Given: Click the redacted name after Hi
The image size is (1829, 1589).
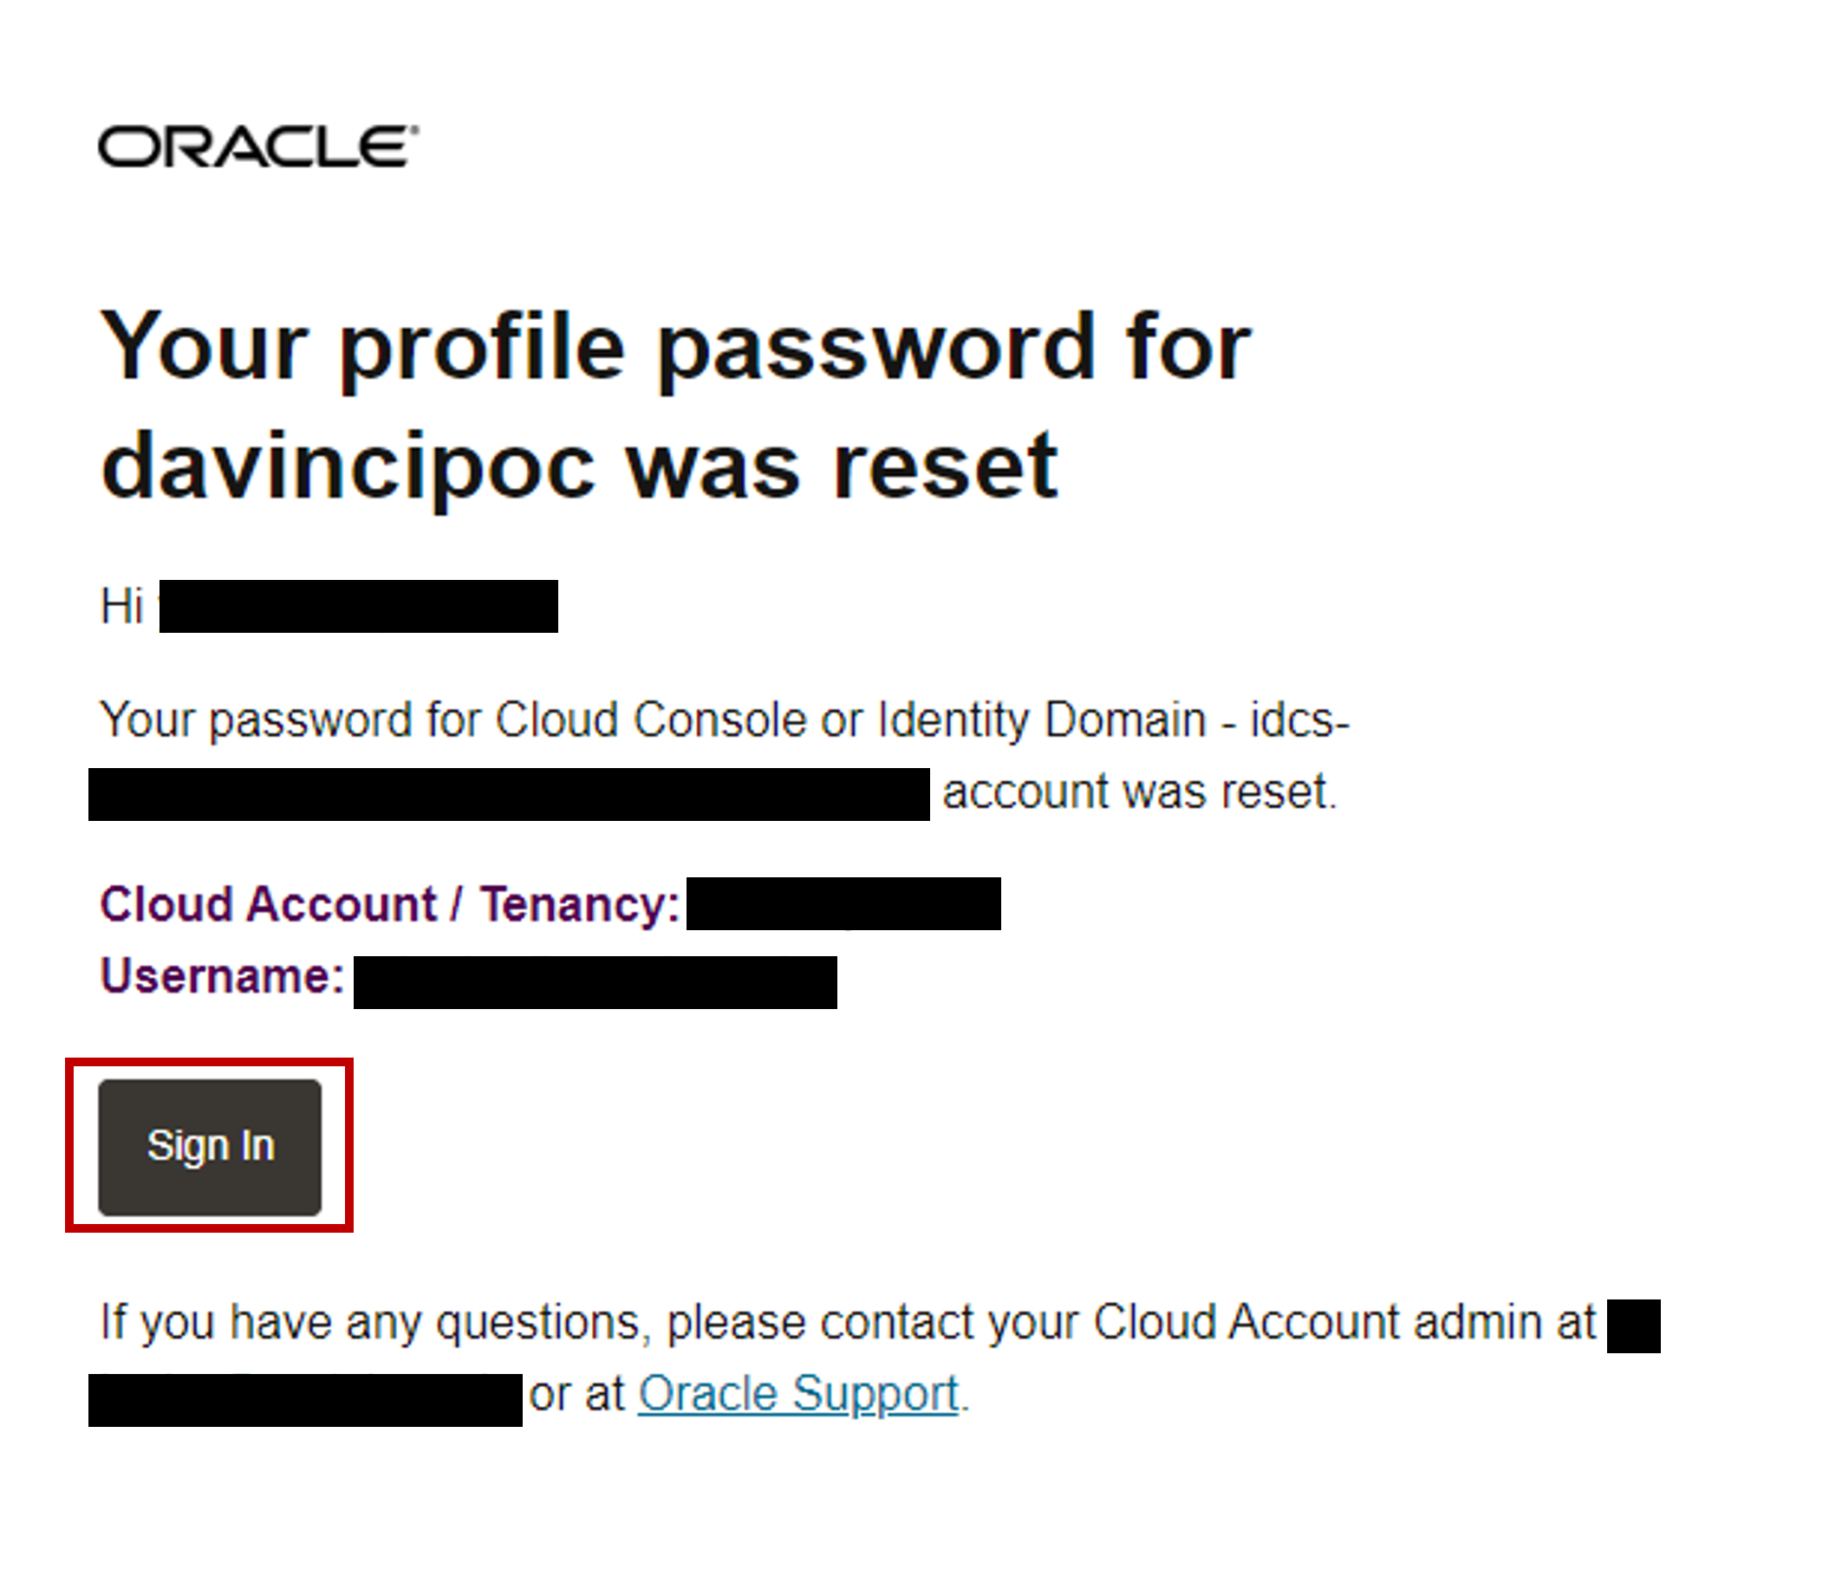Looking at the screenshot, I should (x=358, y=607).
